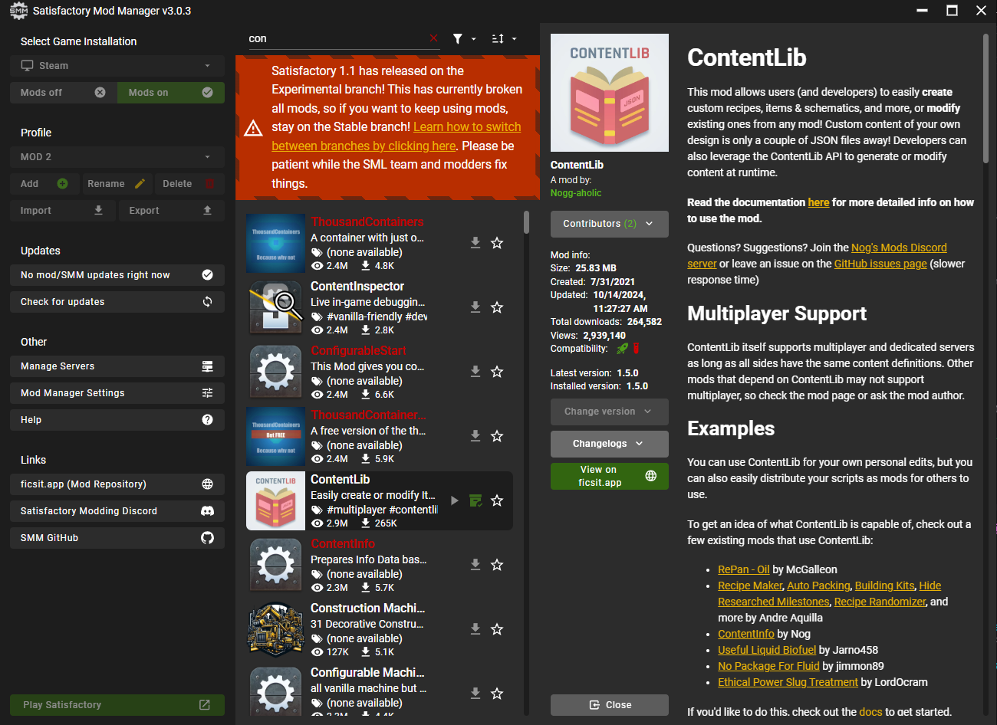
Task: Star the ThousandContainers mod with 4.8K downloads
Action: pyautogui.click(x=497, y=243)
